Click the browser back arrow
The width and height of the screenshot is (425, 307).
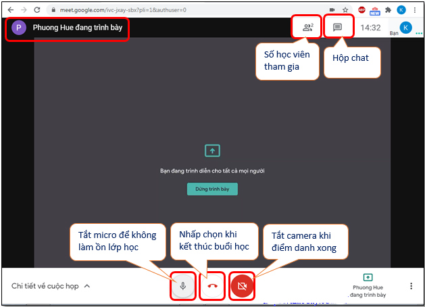click(x=9, y=10)
